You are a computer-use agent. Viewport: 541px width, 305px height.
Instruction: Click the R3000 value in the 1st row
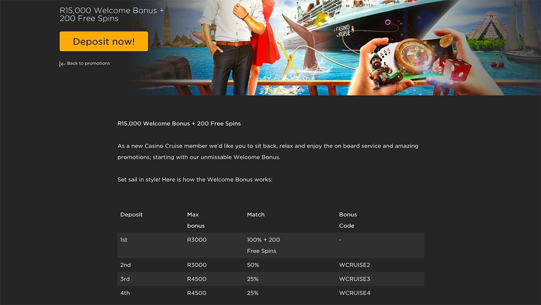[x=197, y=240]
